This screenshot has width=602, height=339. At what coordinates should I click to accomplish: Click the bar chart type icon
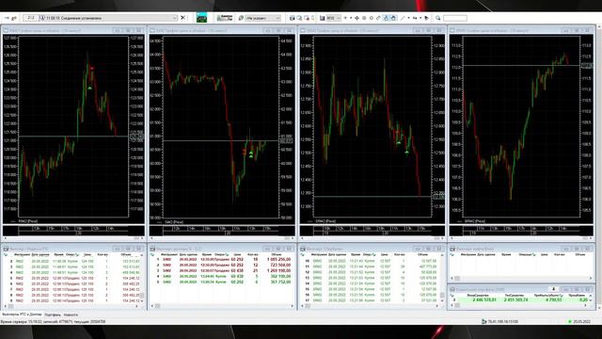322,18
